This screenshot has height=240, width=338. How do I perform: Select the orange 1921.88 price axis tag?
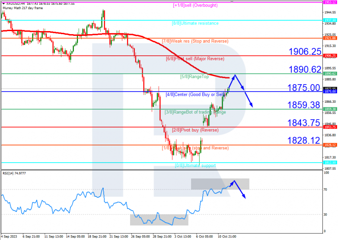pos(330,38)
